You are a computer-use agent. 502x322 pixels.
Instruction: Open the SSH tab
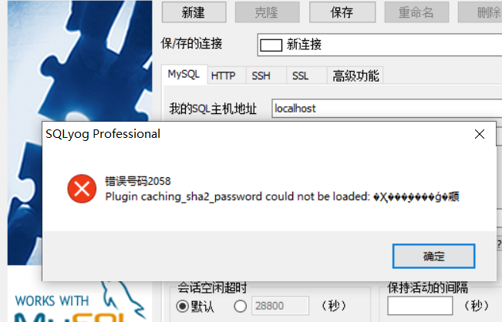coord(261,75)
